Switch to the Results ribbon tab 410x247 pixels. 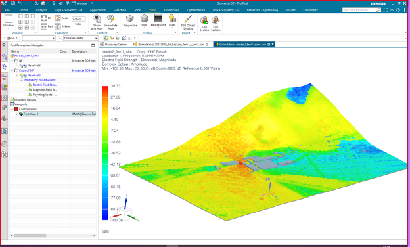point(290,10)
